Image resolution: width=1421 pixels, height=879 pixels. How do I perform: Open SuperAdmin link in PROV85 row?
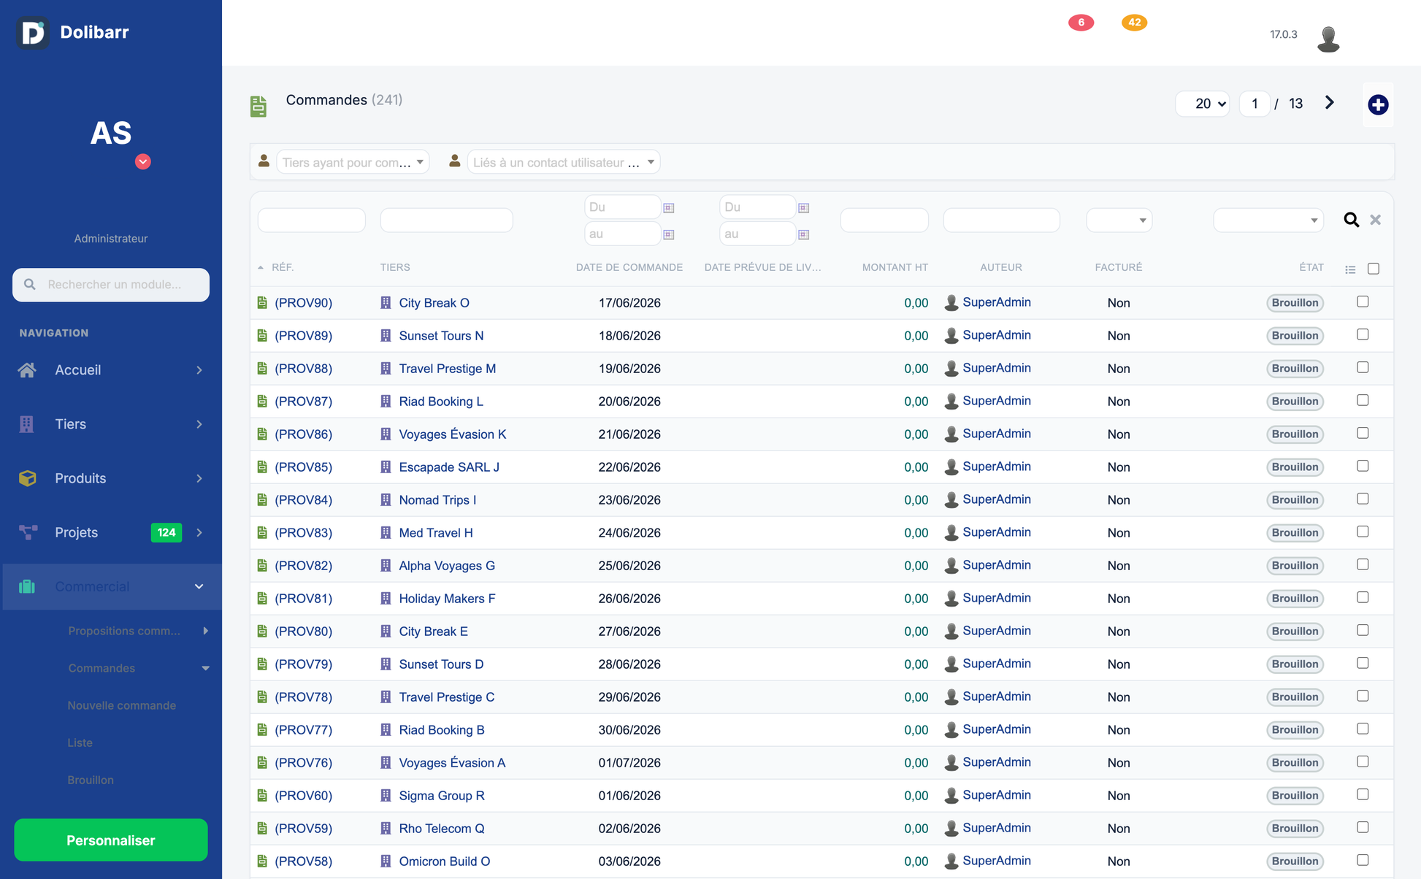tap(997, 467)
